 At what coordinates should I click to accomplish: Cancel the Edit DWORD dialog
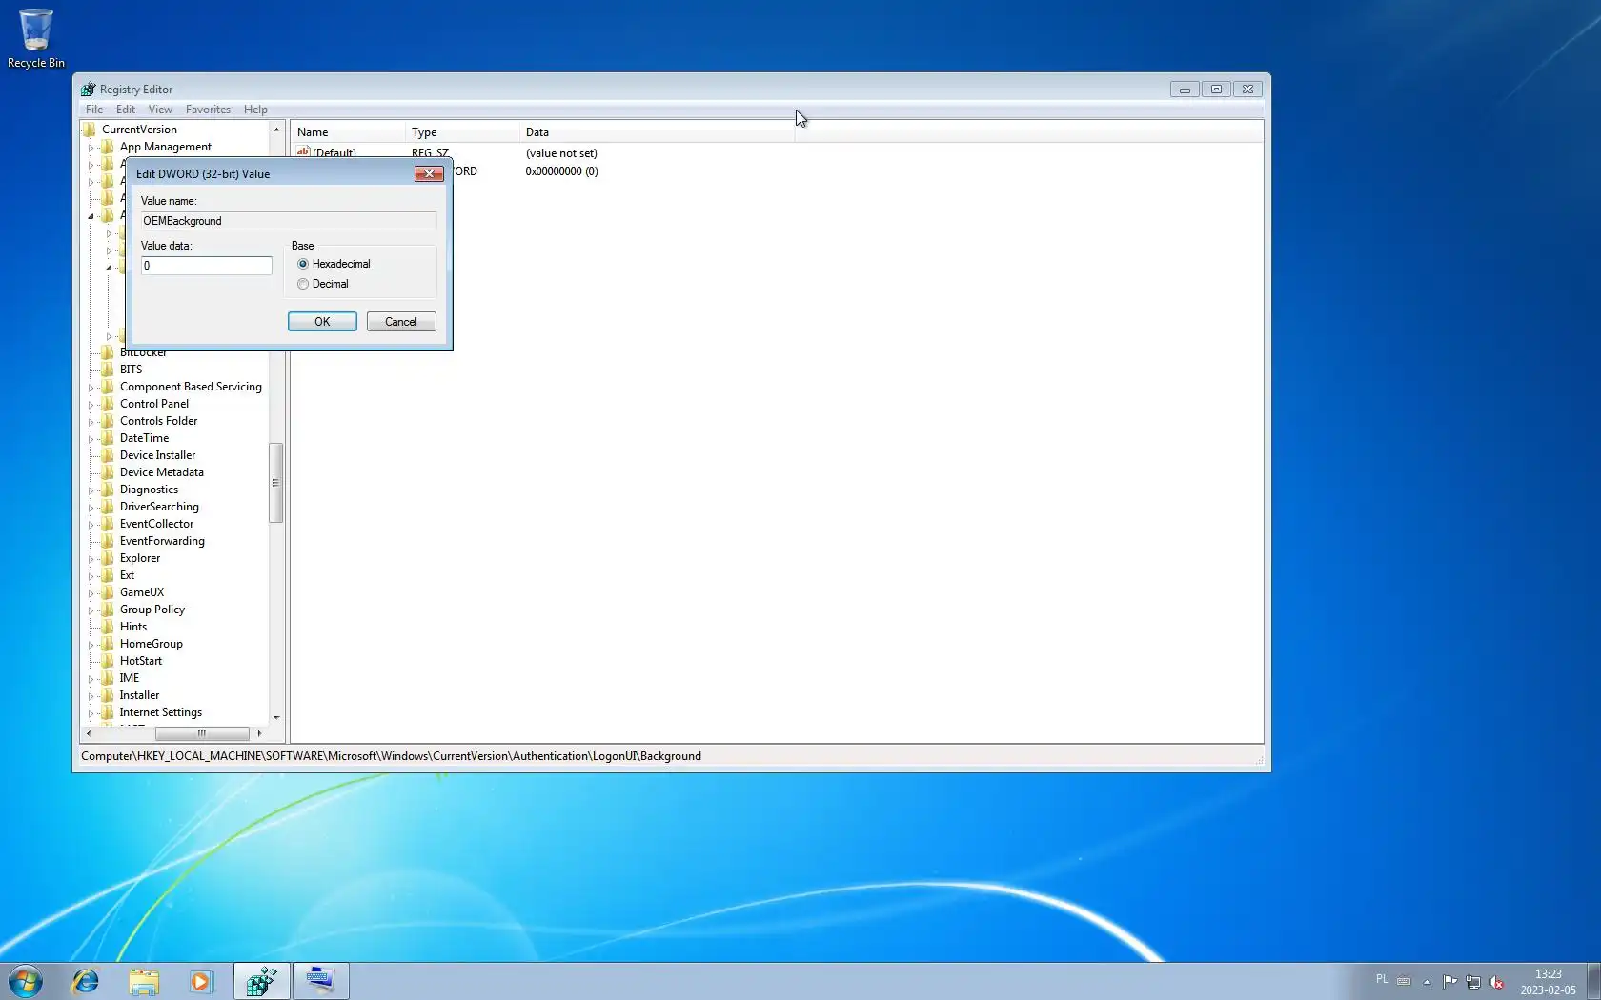tap(401, 322)
